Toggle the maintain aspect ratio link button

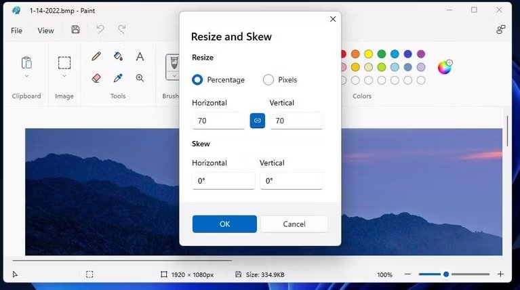[x=258, y=121]
